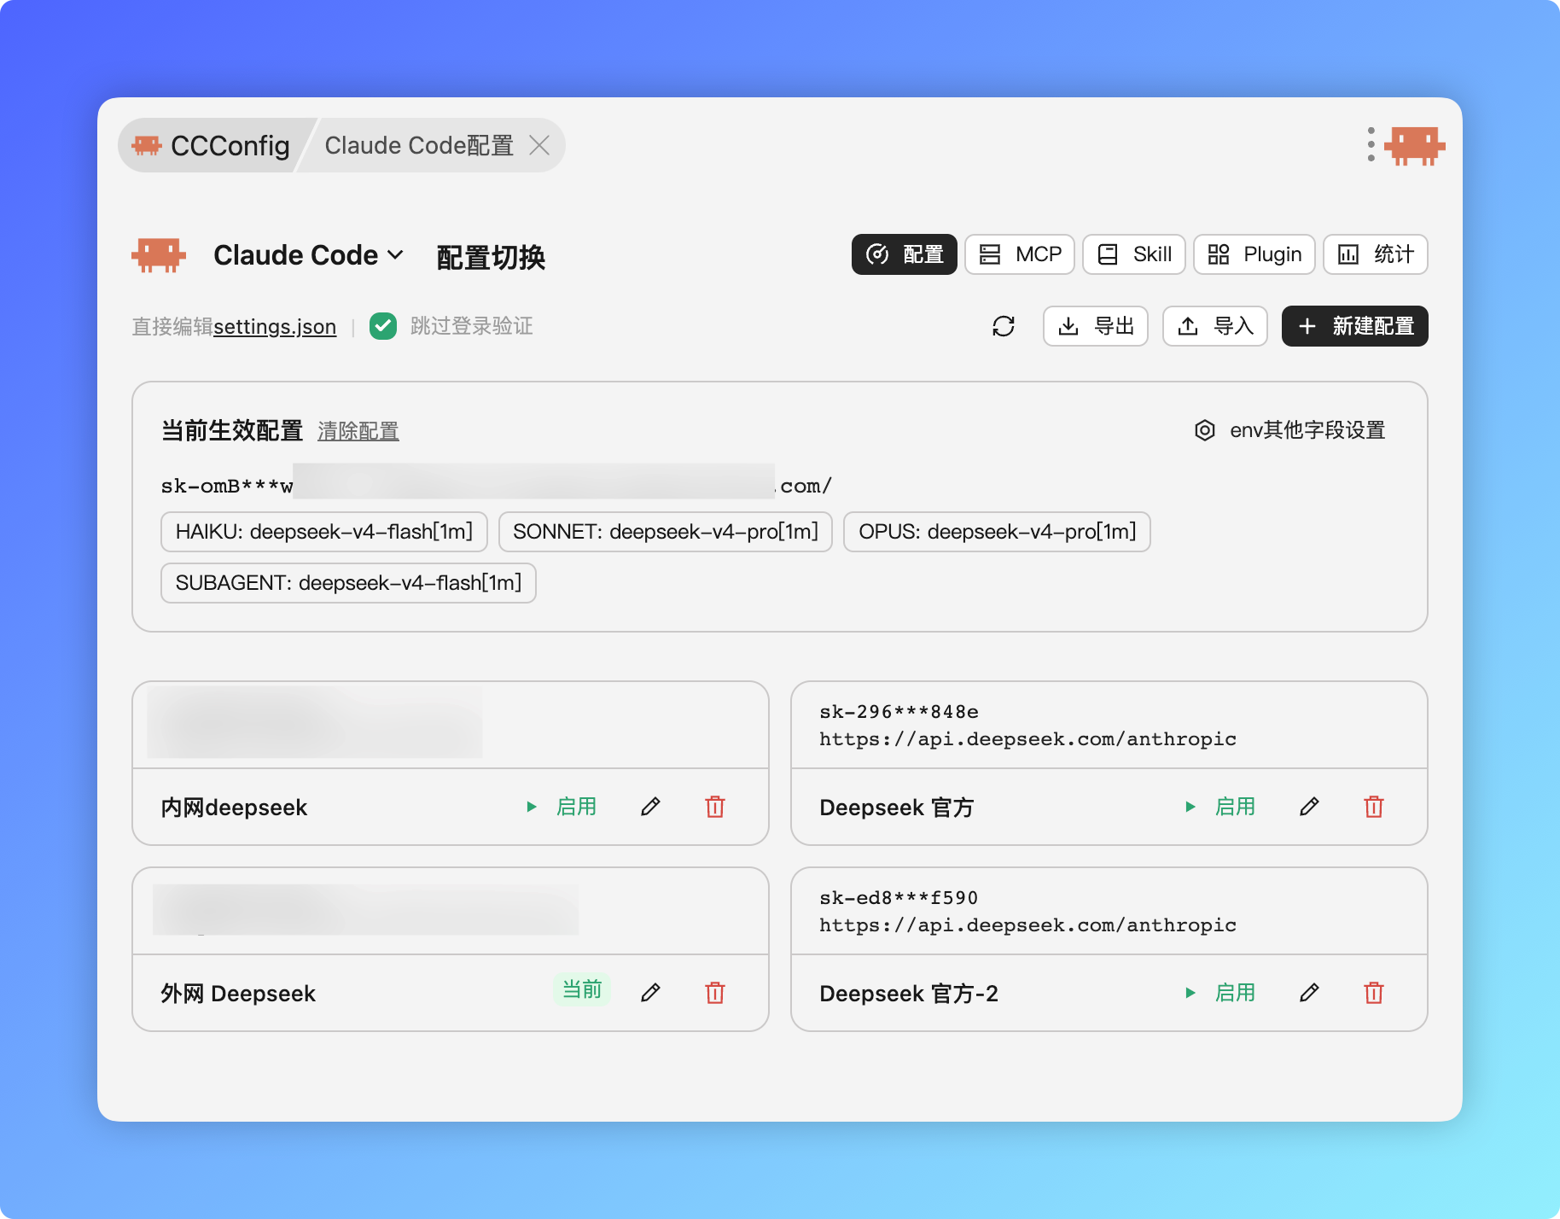Image resolution: width=1560 pixels, height=1219 pixels.
Task: Click the 当前生效配置 heading
Action: pyautogui.click(x=232, y=430)
